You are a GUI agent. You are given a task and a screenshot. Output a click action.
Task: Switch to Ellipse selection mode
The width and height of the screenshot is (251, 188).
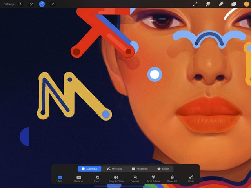pyautogui.click(x=163, y=169)
